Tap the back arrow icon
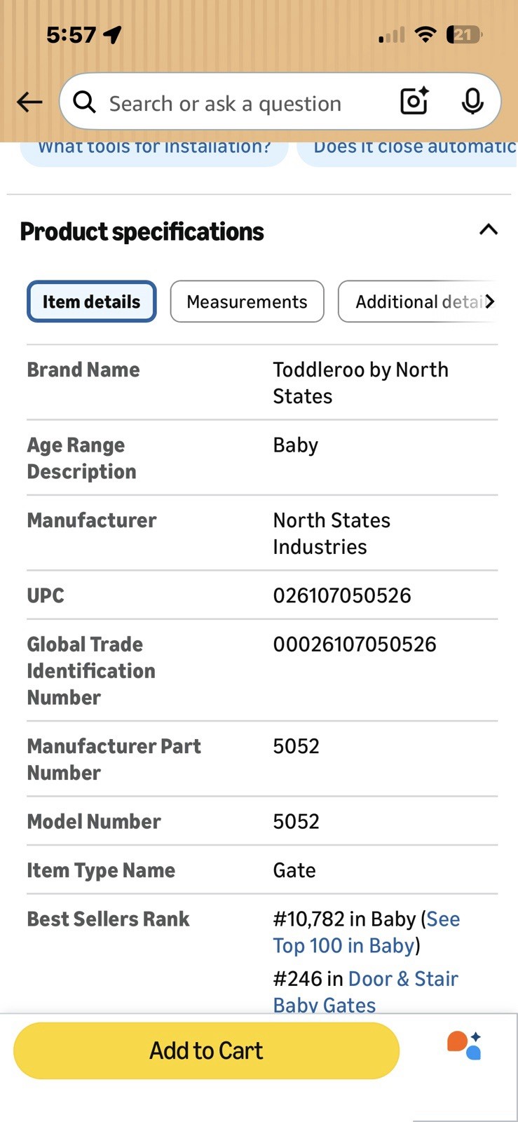Screen dimensions: 518x1122 (x=29, y=102)
